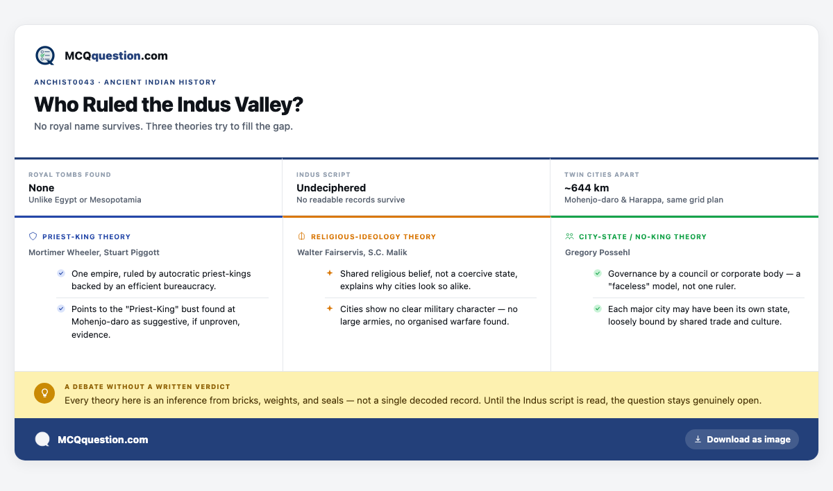Click the shield icon beside Priest-King Theory

pos(33,236)
